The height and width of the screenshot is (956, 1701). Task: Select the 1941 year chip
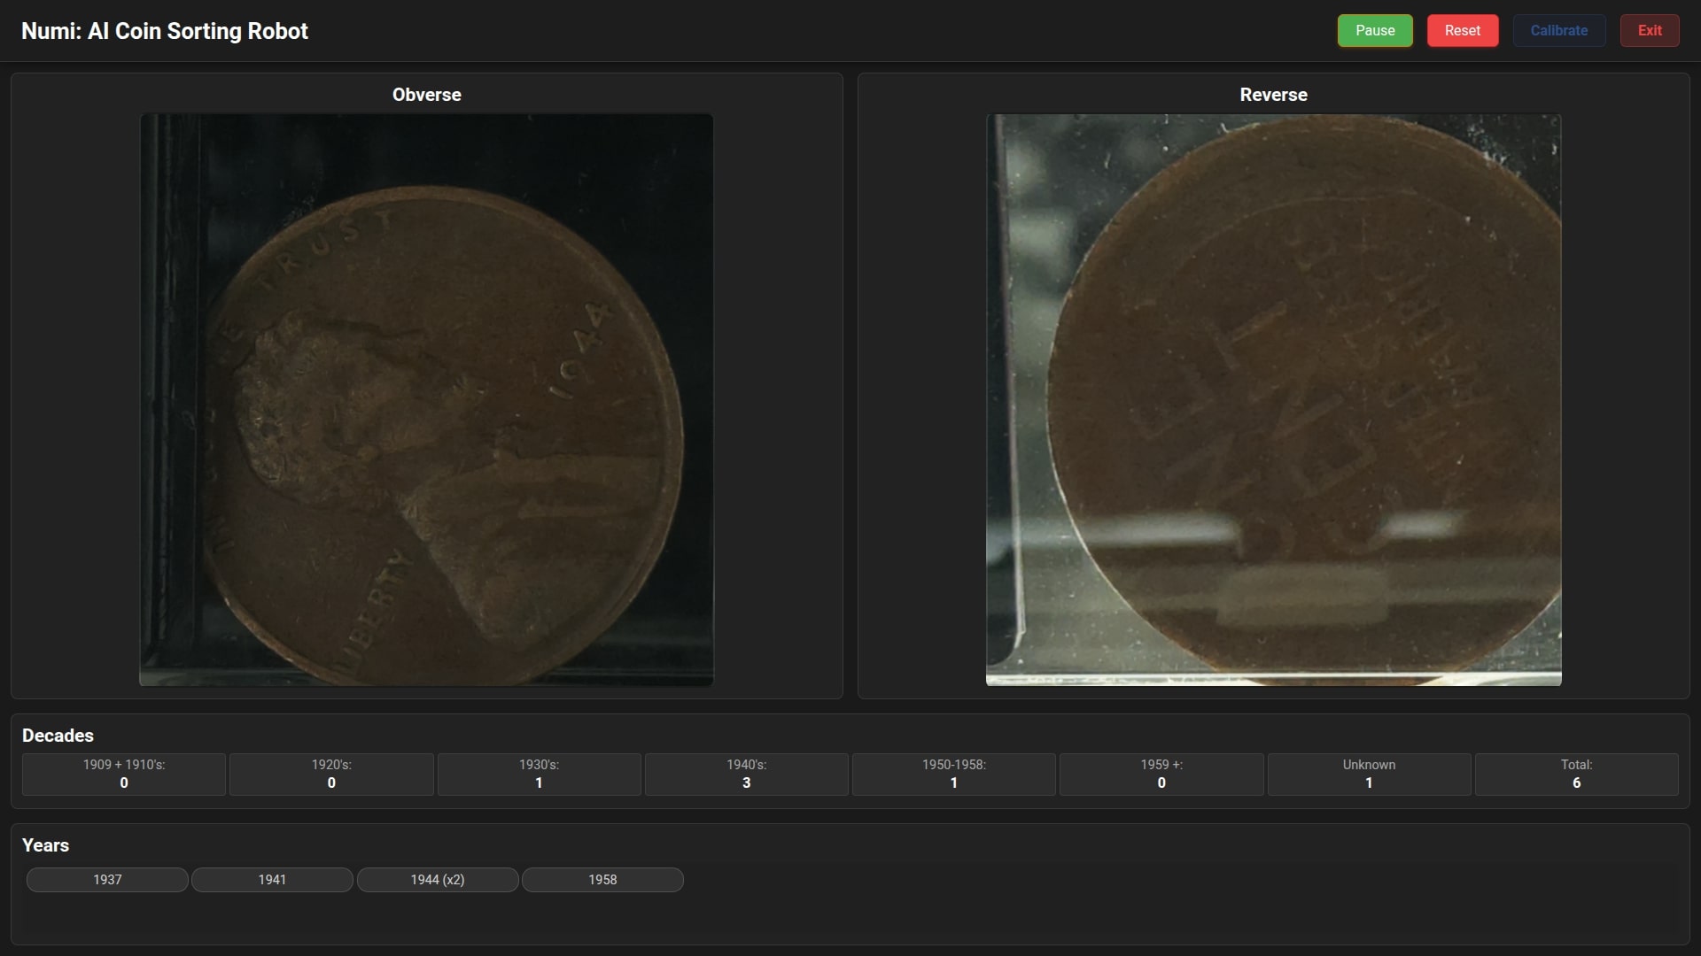tap(272, 879)
